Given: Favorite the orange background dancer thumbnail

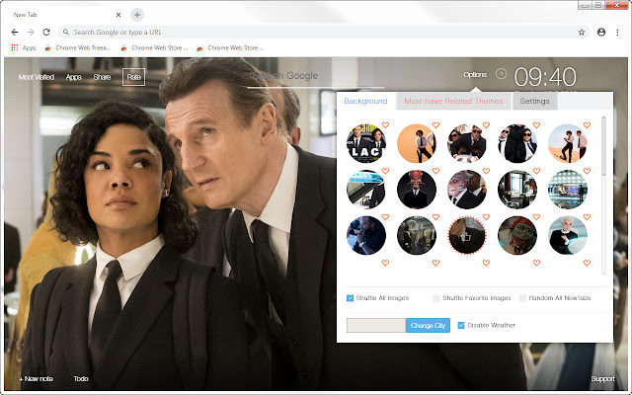Looking at the screenshot, I should pos(435,125).
